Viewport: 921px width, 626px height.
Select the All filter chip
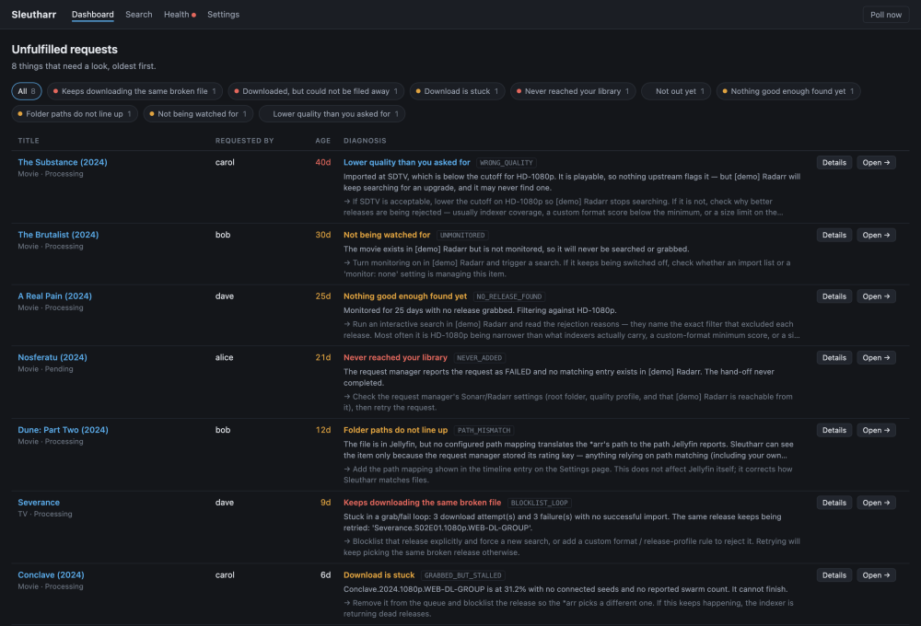tap(27, 91)
